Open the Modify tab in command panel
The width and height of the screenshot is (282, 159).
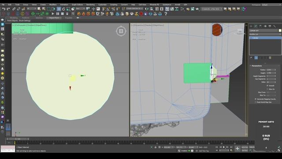256,26
